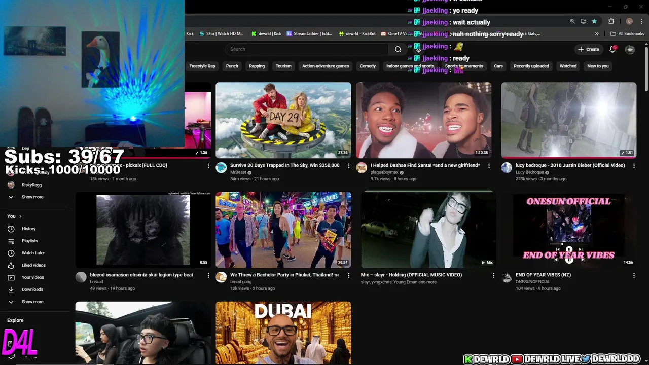Viewport: 649px width, 365px height.
Task: Click into the YouTube search field
Action: (307, 49)
